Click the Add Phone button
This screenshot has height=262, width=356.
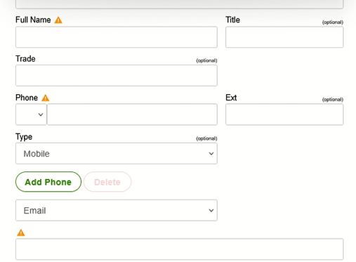tap(48, 182)
